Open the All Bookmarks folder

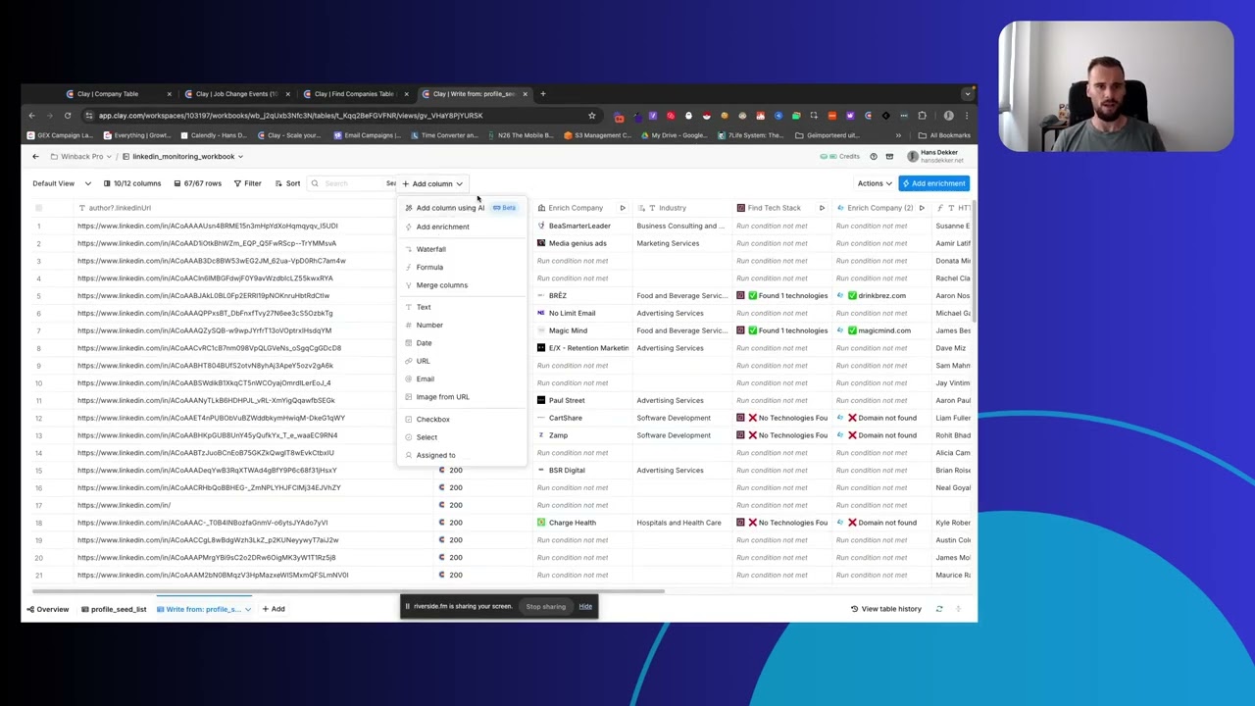(x=944, y=135)
